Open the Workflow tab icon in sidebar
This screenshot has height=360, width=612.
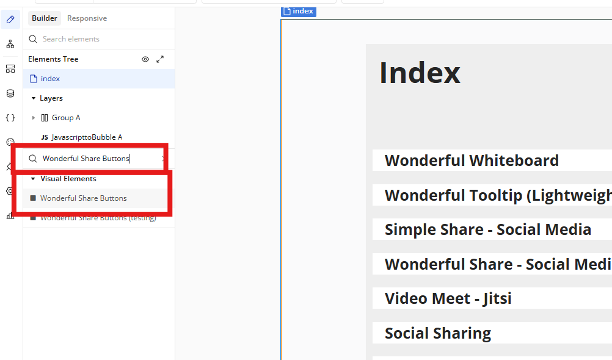click(x=10, y=44)
